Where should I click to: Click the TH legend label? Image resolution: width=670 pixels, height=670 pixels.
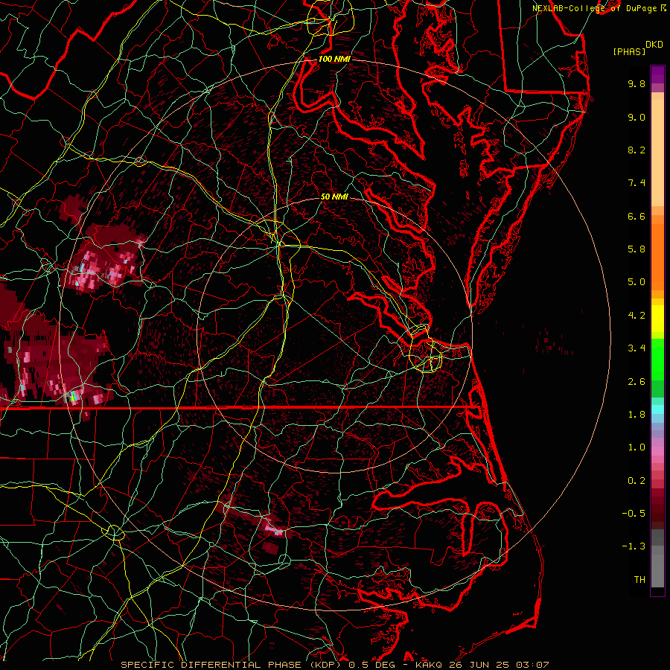pos(639,579)
